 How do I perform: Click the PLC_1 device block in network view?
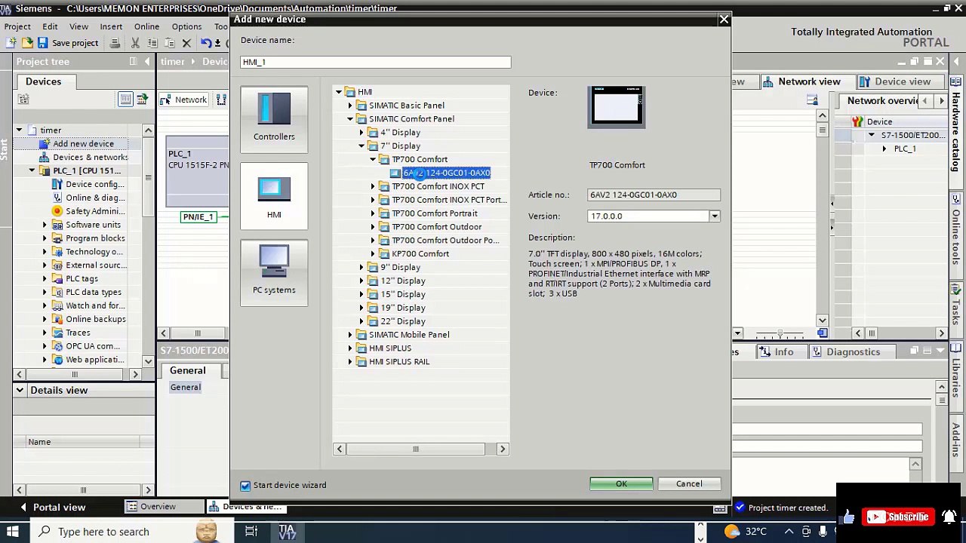198,171
